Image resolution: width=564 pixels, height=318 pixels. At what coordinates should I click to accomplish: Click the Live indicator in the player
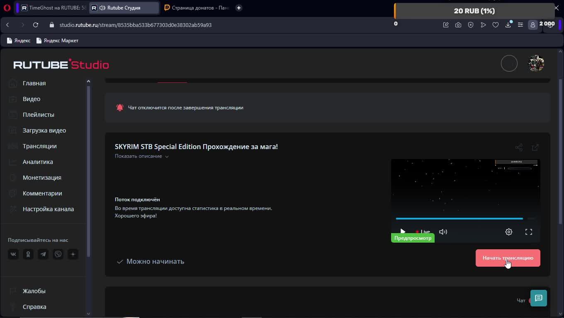pyautogui.click(x=423, y=232)
